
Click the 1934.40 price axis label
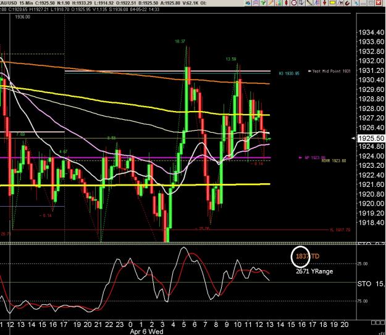[x=371, y=32]
